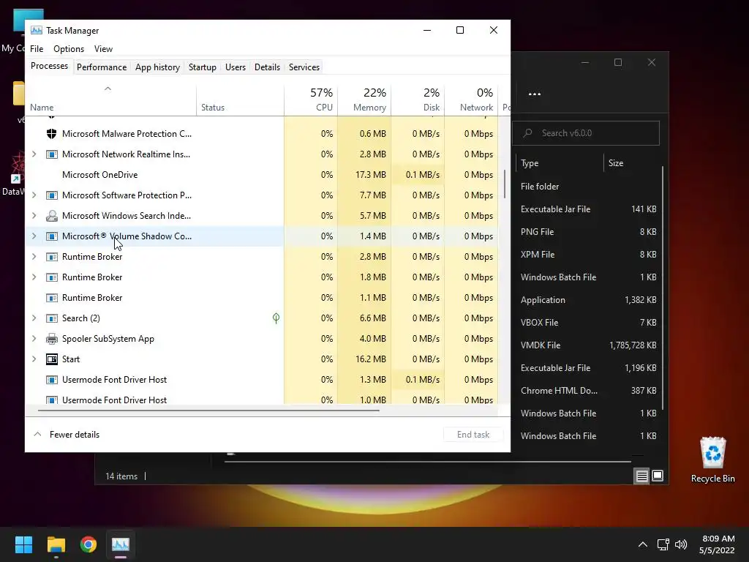Expand the Spooler SubSystem App process
The image size is (749, 562).
pos(34,339)
